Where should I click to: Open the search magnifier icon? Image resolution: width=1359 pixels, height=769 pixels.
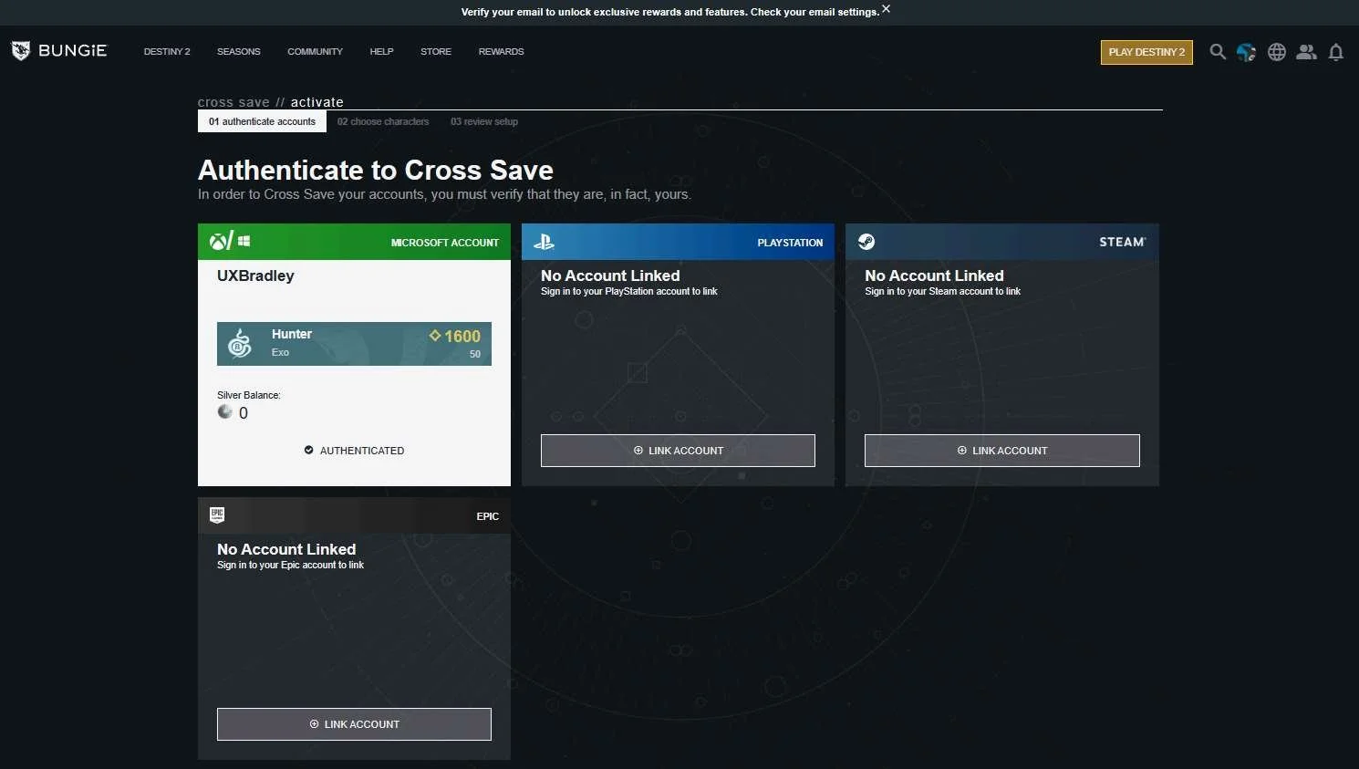pyautogui.click(x=1218, y=52)
